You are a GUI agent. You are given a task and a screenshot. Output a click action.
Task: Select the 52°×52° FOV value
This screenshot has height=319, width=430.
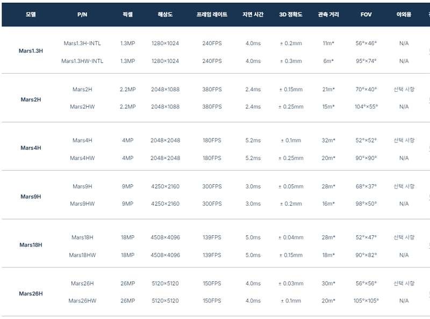[x=366, y=140]
